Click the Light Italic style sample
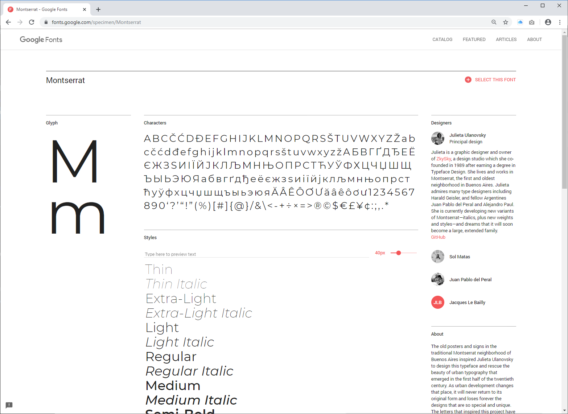568x414 pixels. (180, 342)
